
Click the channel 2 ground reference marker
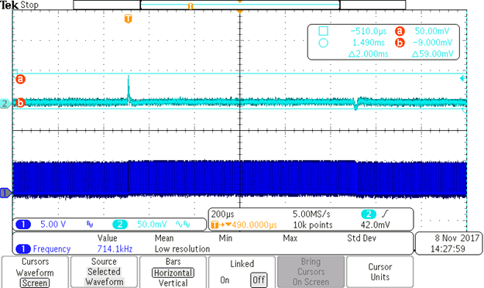point(5,103)
